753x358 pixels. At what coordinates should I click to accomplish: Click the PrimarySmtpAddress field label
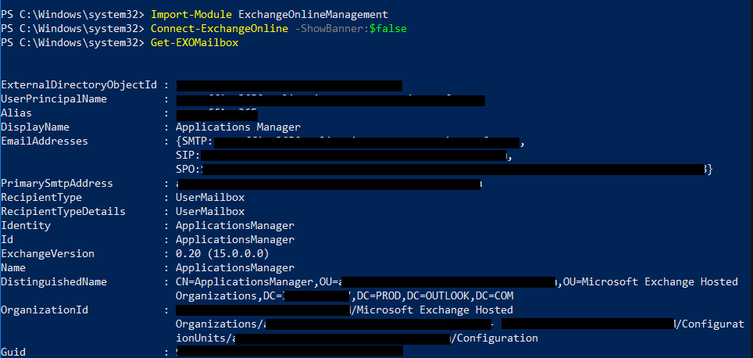(57, 184)
